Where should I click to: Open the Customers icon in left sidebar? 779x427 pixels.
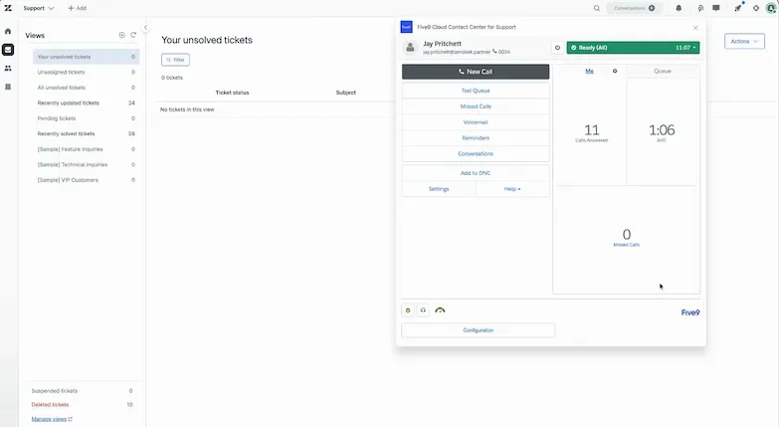pyautogui.click(x=8, y=68)
